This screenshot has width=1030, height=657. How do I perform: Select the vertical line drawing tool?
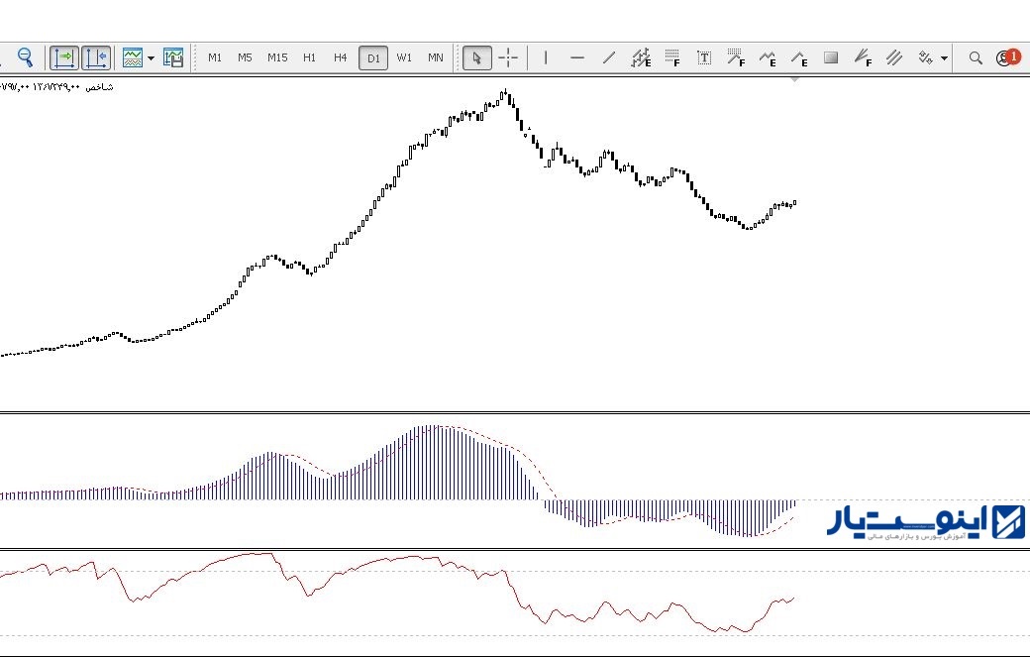(x=546, y=57)
